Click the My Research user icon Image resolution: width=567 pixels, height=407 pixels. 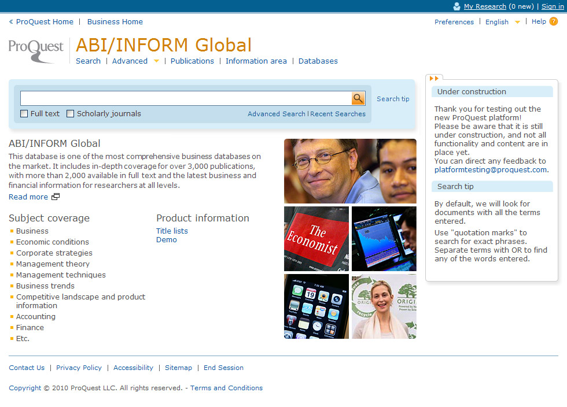tap(456, 6)
